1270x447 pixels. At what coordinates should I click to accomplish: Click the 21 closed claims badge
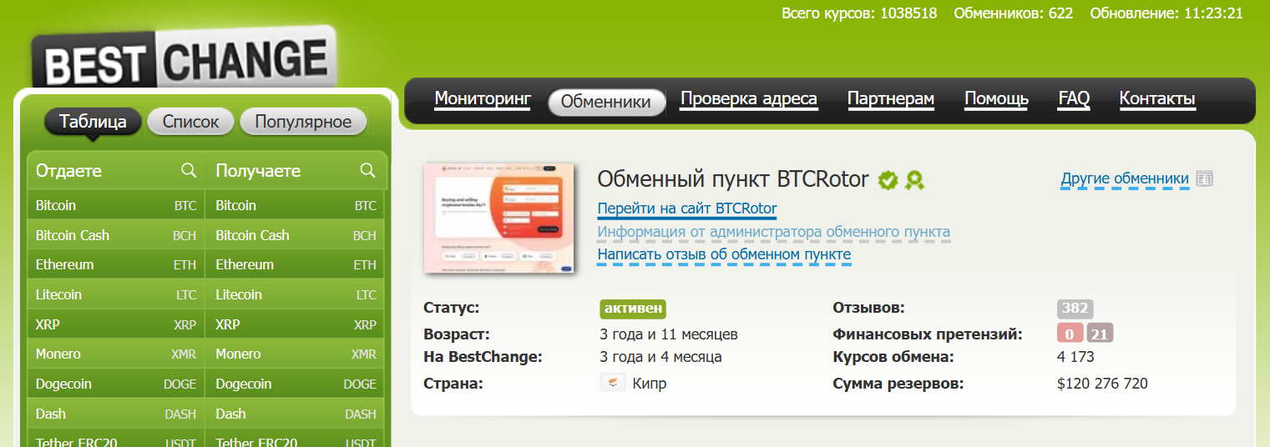[1100, 334]
